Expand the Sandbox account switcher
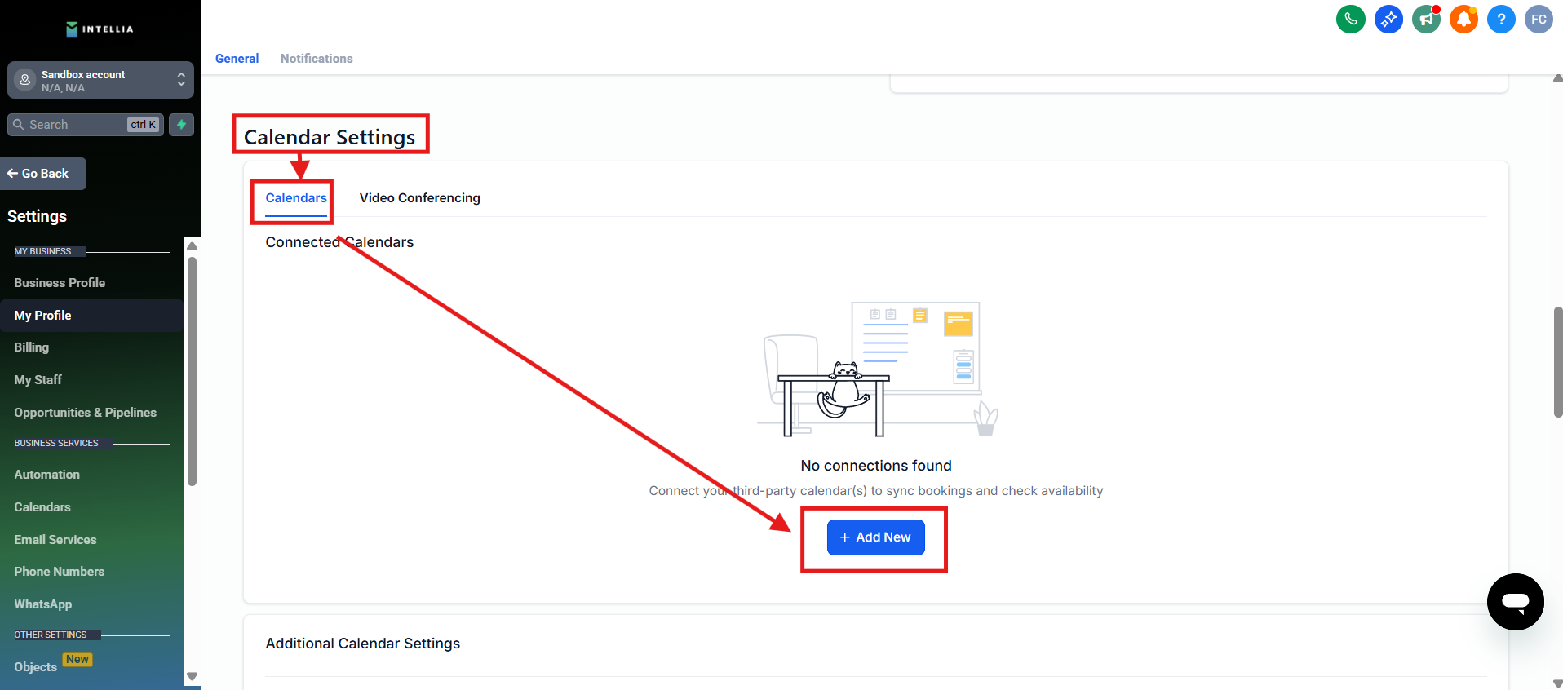 pos(100,80)
